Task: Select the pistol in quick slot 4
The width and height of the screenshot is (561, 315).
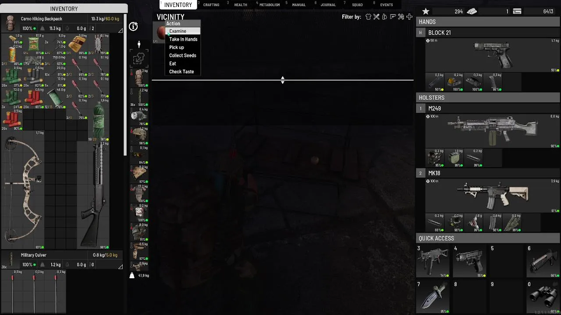Action: [x=469, y=261]
